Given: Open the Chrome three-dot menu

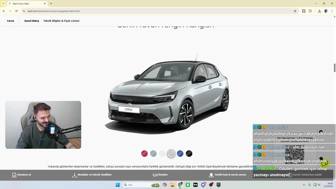Looking at the screenshot, I should (x=332, y=11).
